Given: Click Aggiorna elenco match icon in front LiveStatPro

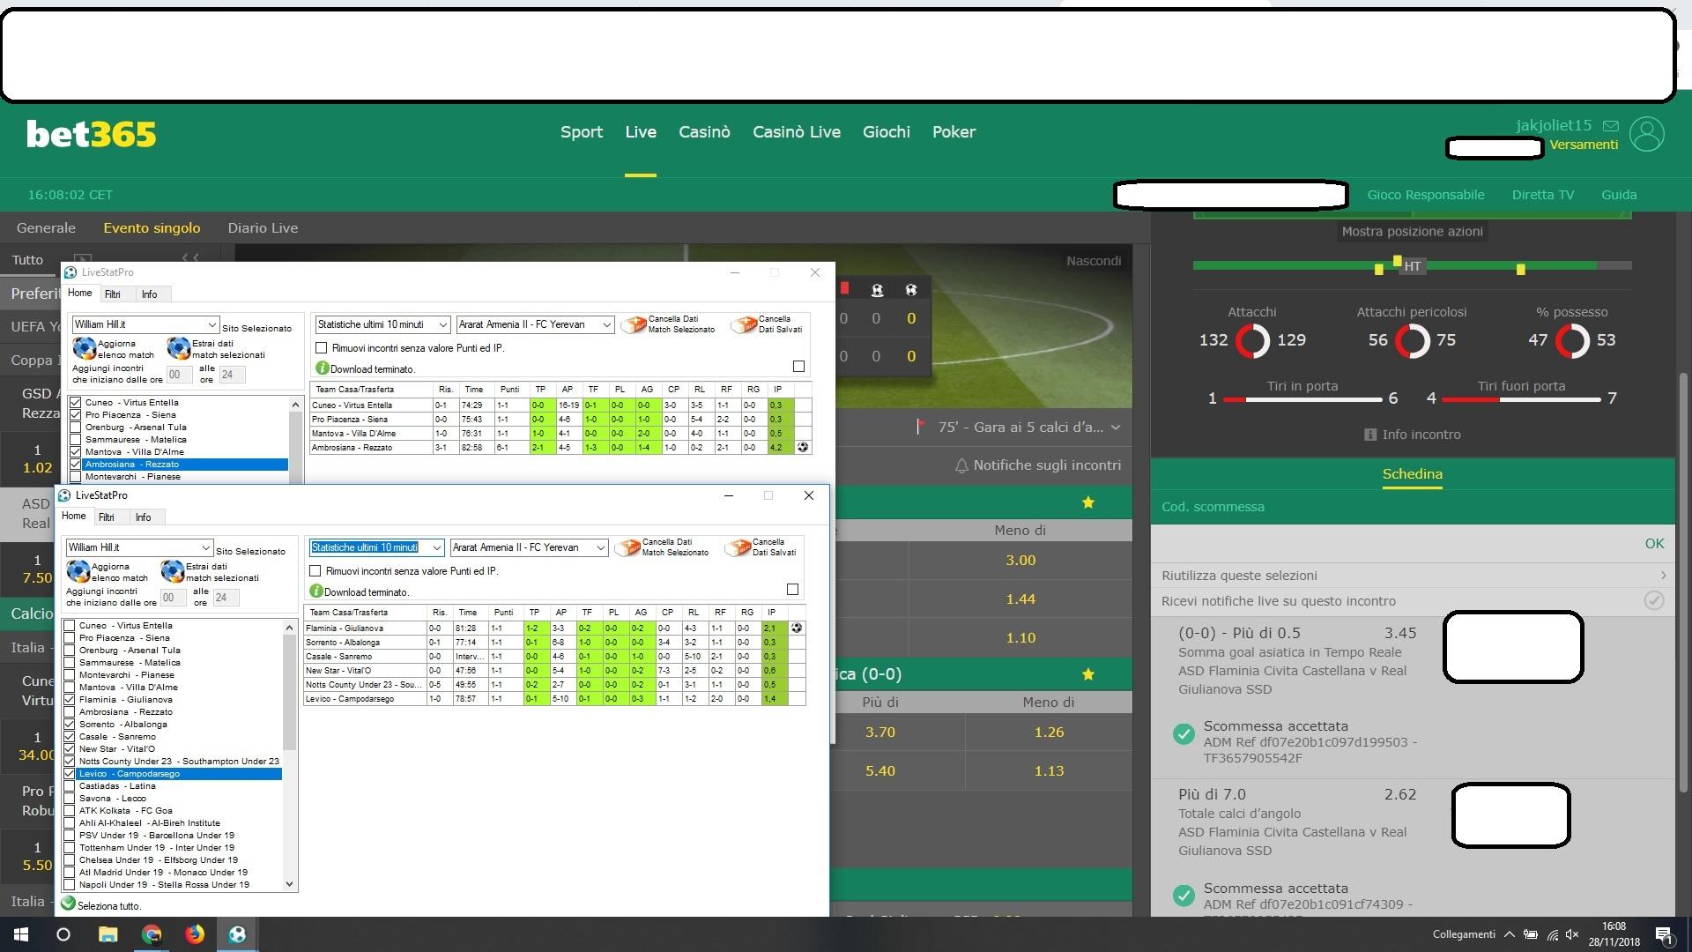Looking at the screenshot, I should 78,571.
